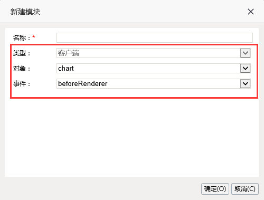Image resolution: width=264 pixels, height=200 pixels.
Task: Confirm with the 确定(O) button
Action: coord(215,189)
